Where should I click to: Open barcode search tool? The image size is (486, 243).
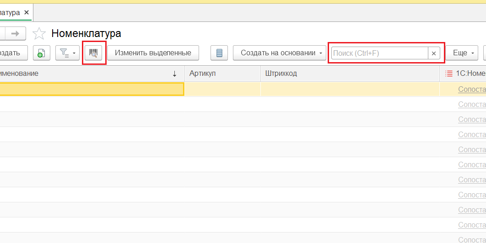pos(94,53)
